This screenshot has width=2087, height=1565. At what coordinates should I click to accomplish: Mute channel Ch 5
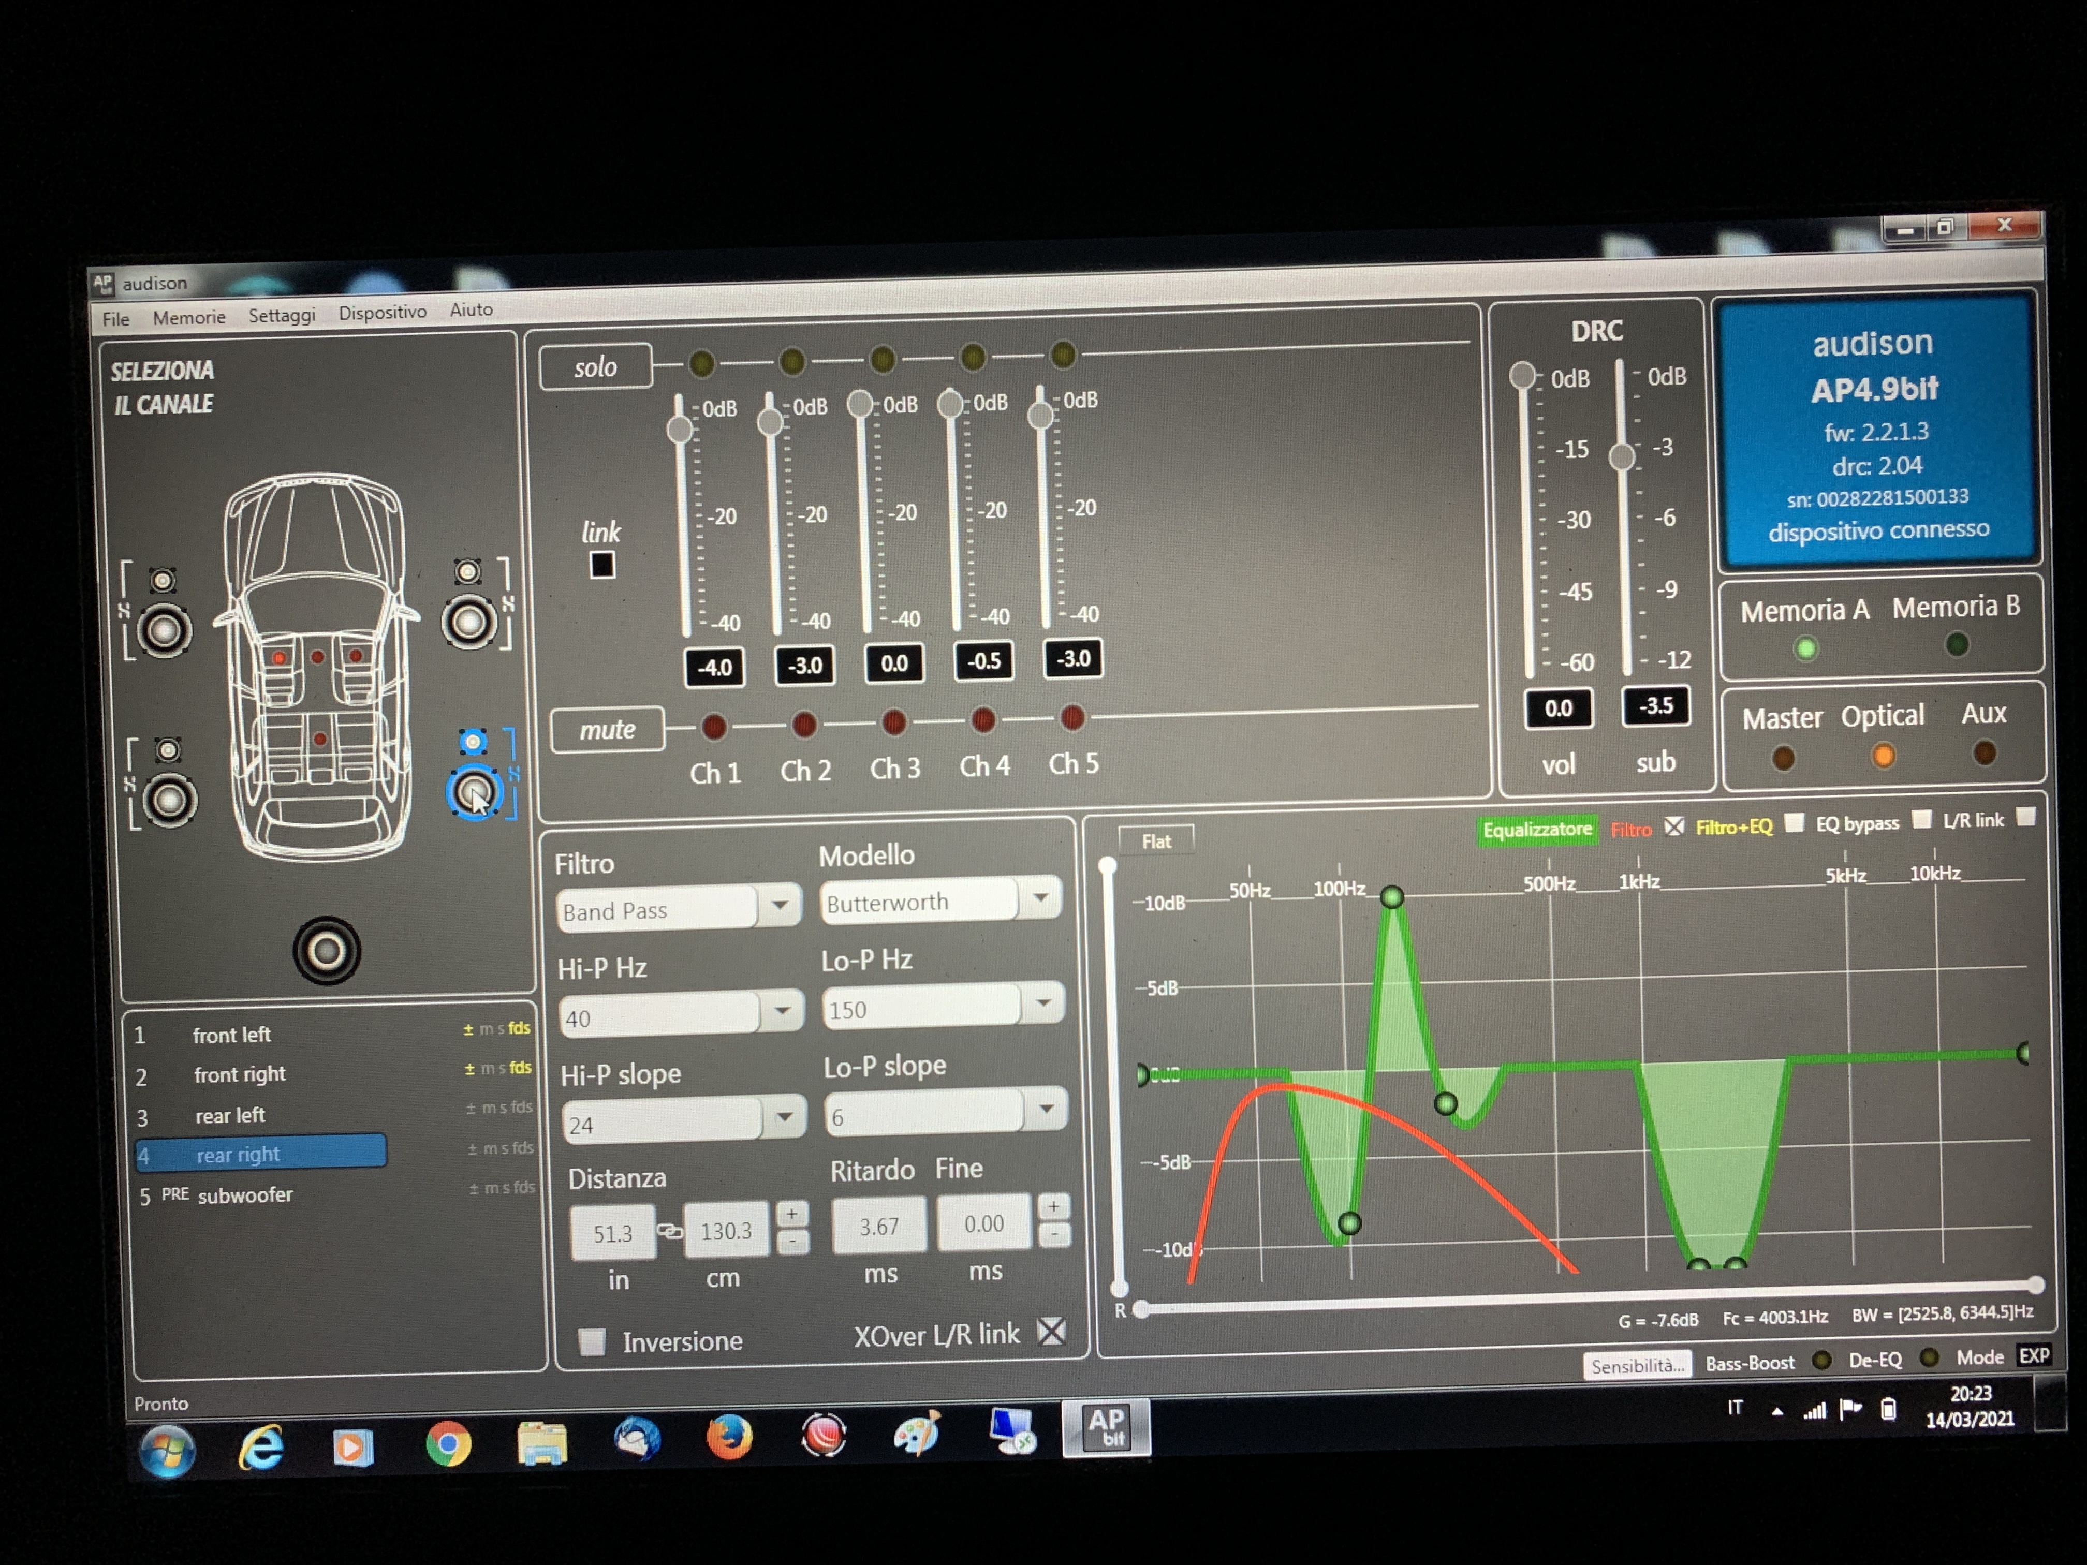(1072, 717)
